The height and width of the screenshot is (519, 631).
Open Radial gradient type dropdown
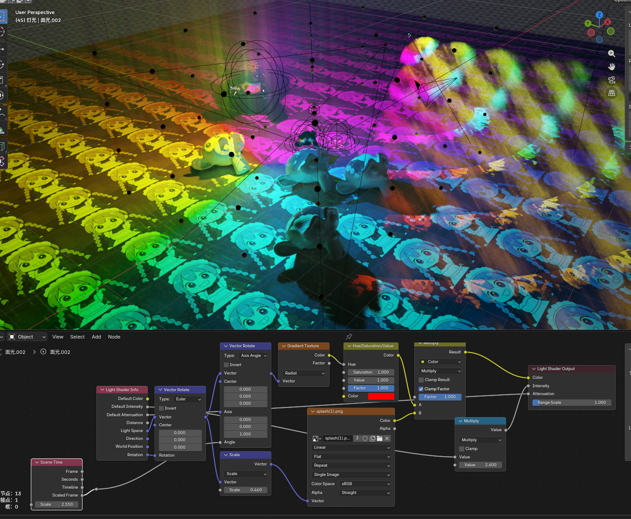coord(304,373)
